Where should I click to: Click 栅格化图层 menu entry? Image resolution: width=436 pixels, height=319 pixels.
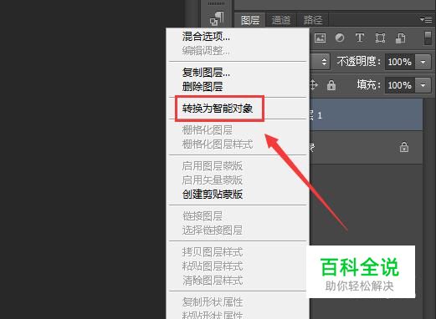208,130
